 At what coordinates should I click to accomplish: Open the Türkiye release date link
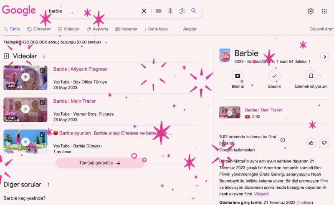[305, 202]
